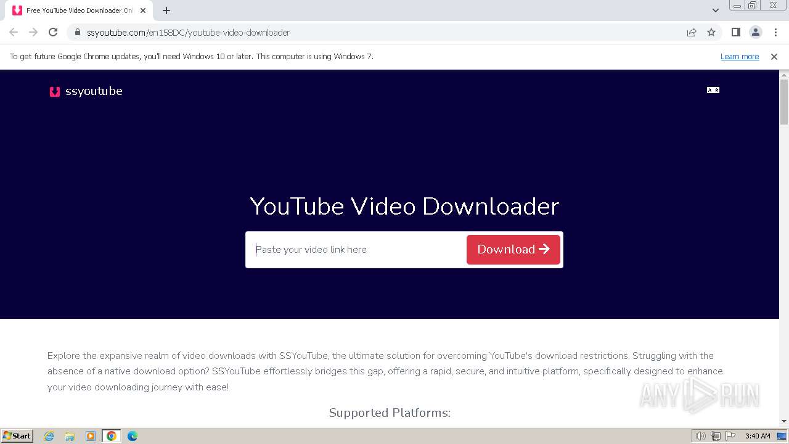Select the Free YouTube Video Downloader tab
The width and height of the screenshot is (789, 444).
tap(79, 10)
